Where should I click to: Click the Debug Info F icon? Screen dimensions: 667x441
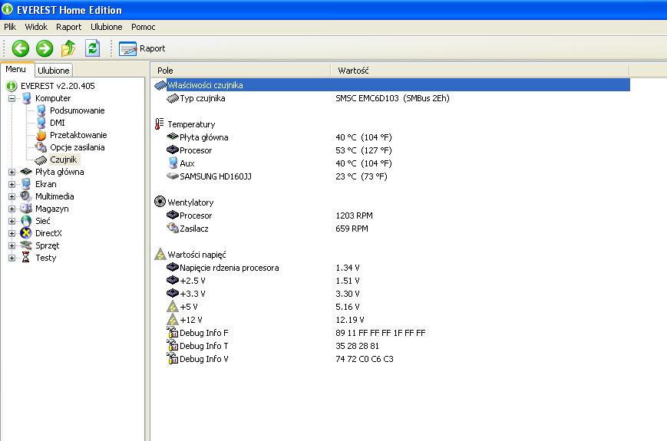click(172, 332)
